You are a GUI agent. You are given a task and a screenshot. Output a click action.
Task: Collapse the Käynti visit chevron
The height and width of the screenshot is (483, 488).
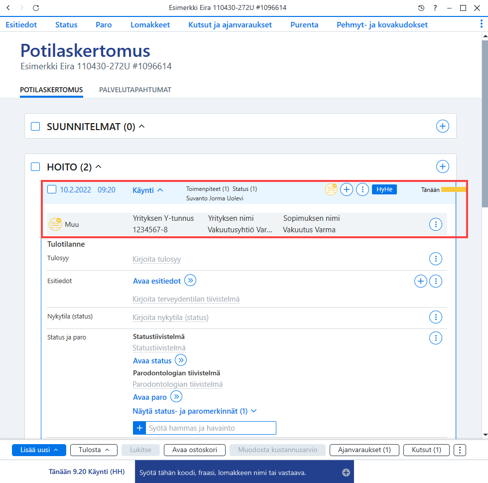click(x=160, y=190)
